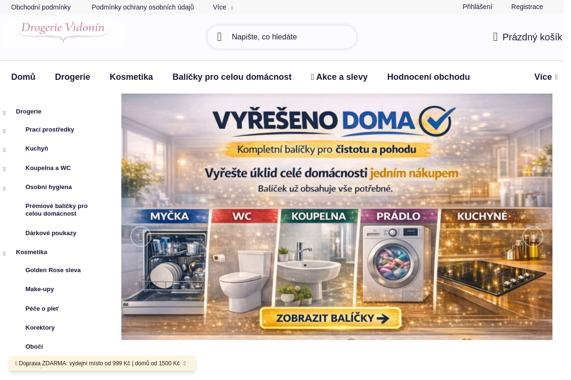This screenshot has height=380, width=571.
Task: Close the free shipping notice
Action: coord(185,363)
